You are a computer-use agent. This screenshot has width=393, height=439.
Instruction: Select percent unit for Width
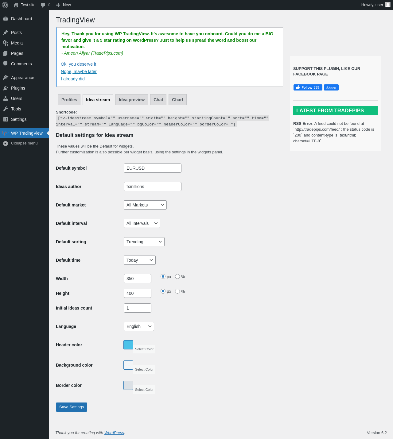click(177, 276)
